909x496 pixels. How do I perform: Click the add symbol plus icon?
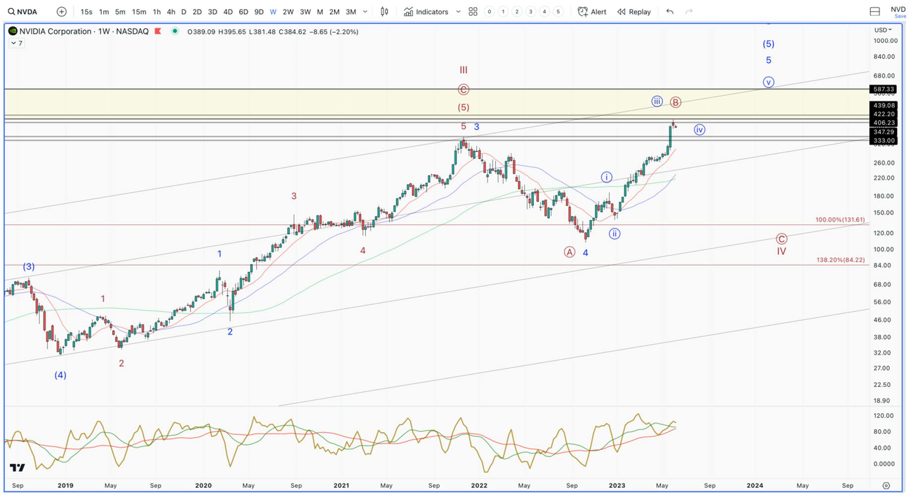pos(62,12)
